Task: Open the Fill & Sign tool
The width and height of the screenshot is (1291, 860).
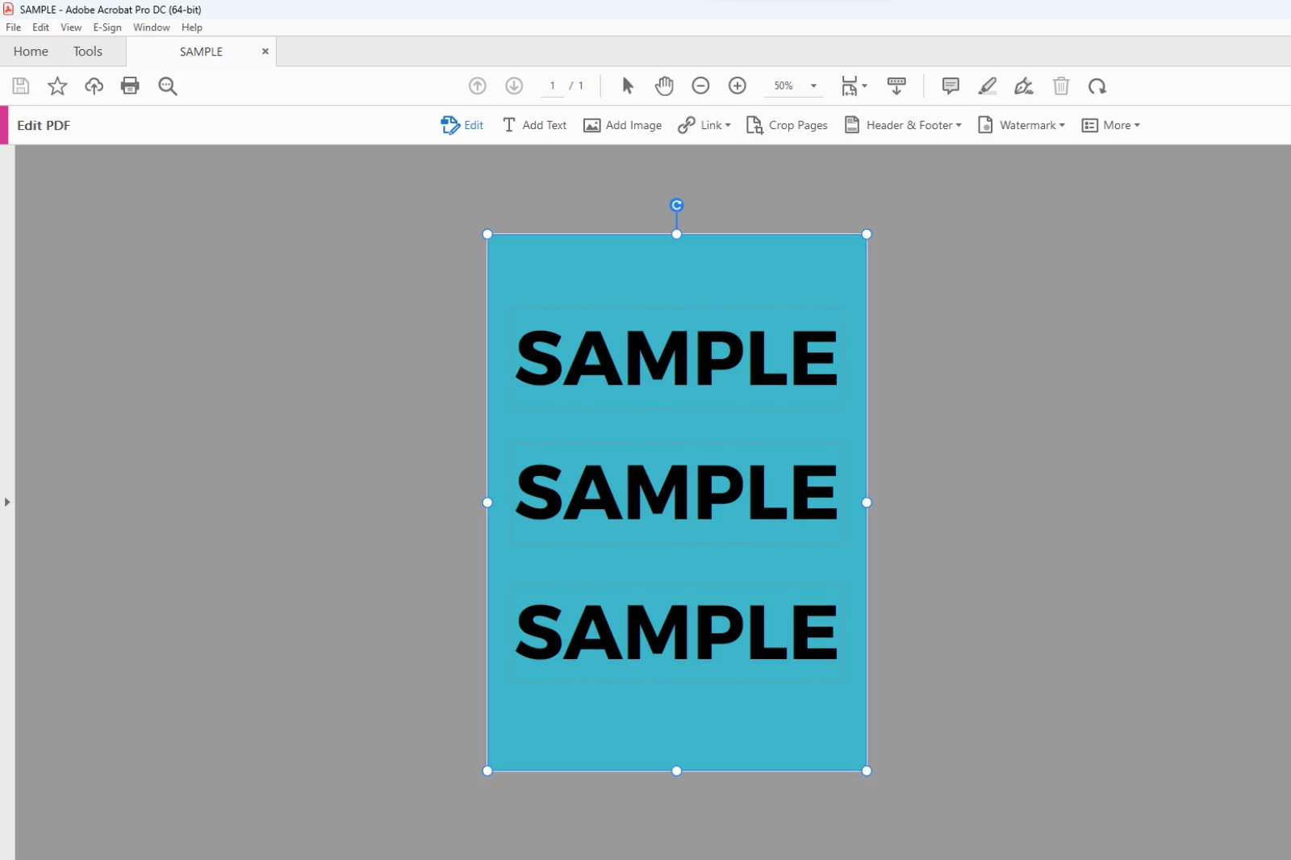Action: pyautogui.click(x=1023, y=86)
